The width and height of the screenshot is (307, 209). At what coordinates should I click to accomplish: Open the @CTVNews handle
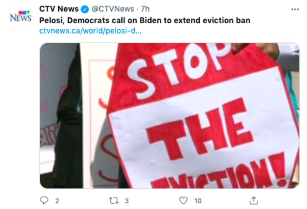point(113,9)
